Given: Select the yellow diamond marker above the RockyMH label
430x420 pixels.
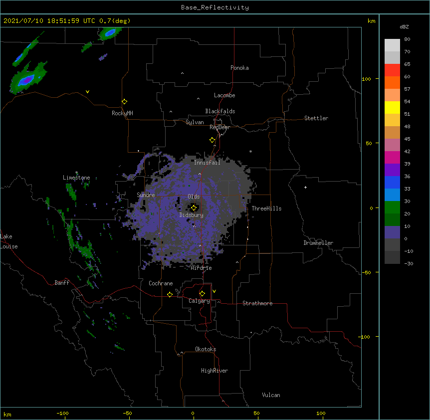Looking at the screenshot, I should [x=124, y=102].
